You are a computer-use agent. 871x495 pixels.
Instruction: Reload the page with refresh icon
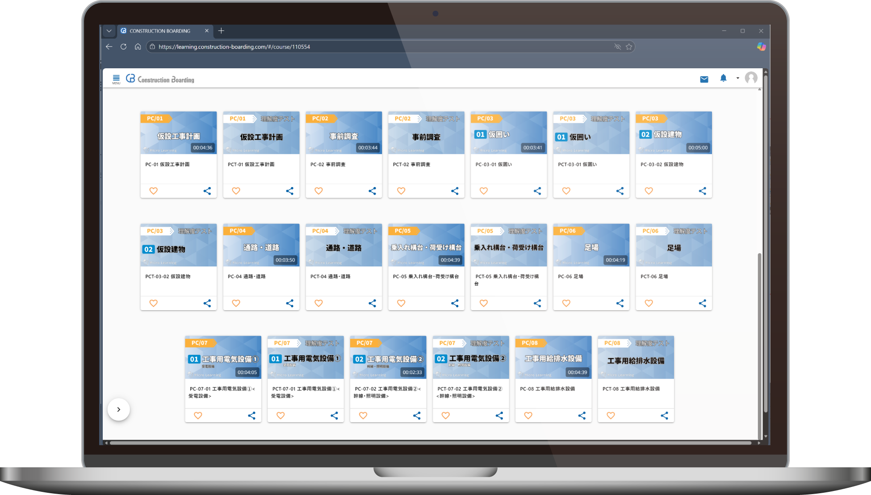pyautogui.click(x=123, y=46)
